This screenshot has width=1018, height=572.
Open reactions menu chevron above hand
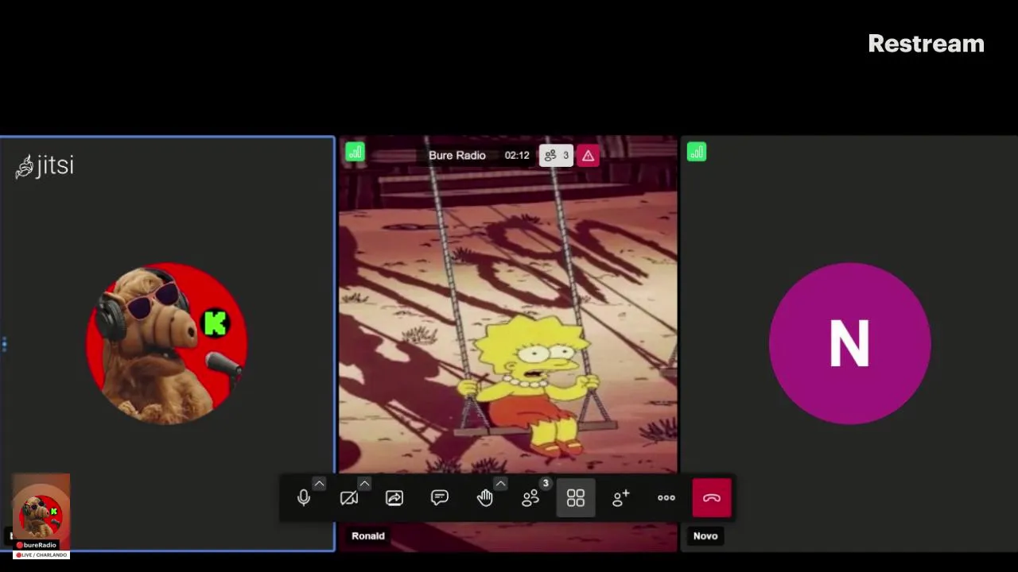[500, 483]
